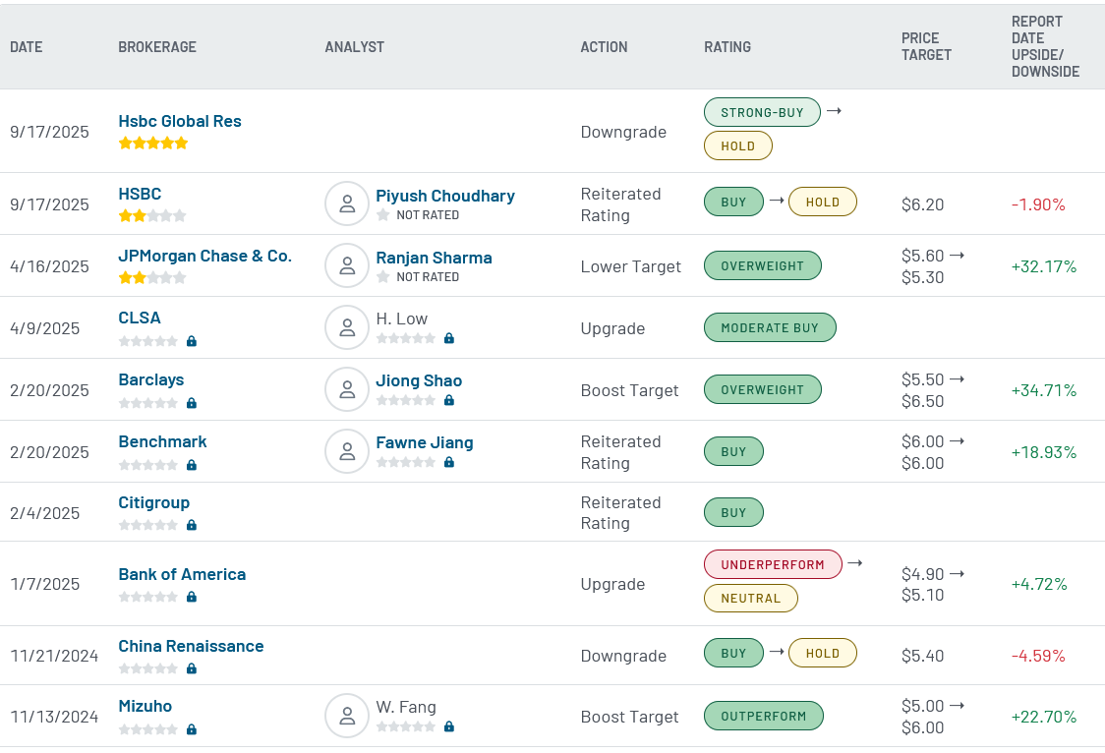Click Fawne Jiang's analyst avatar icon
The image size is (1105, 753).
coord(347,452)
